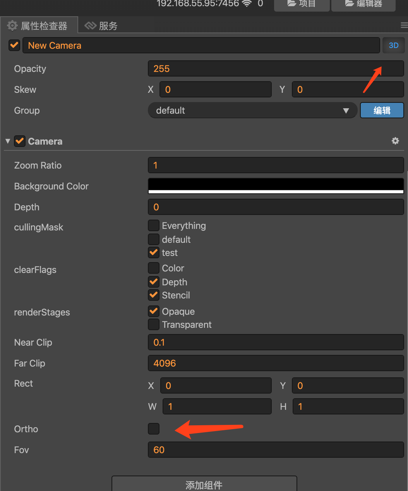
Task: Enable the Transparent renderStages checkbox
Action: (154, 324)
